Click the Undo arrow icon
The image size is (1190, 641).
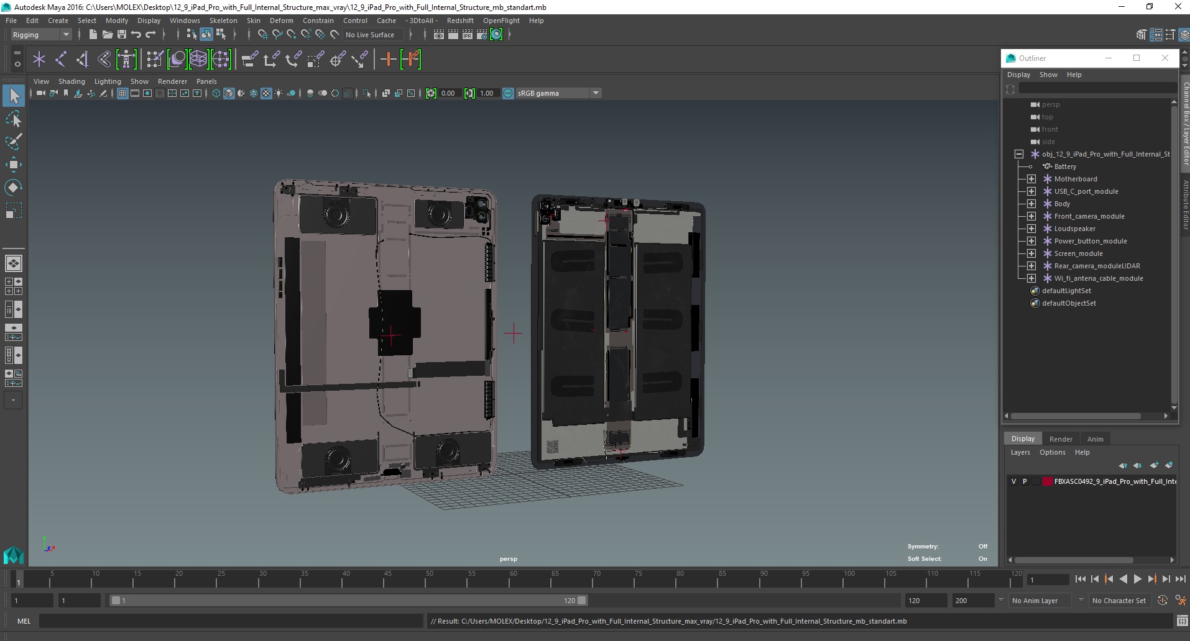coord(136,35)
